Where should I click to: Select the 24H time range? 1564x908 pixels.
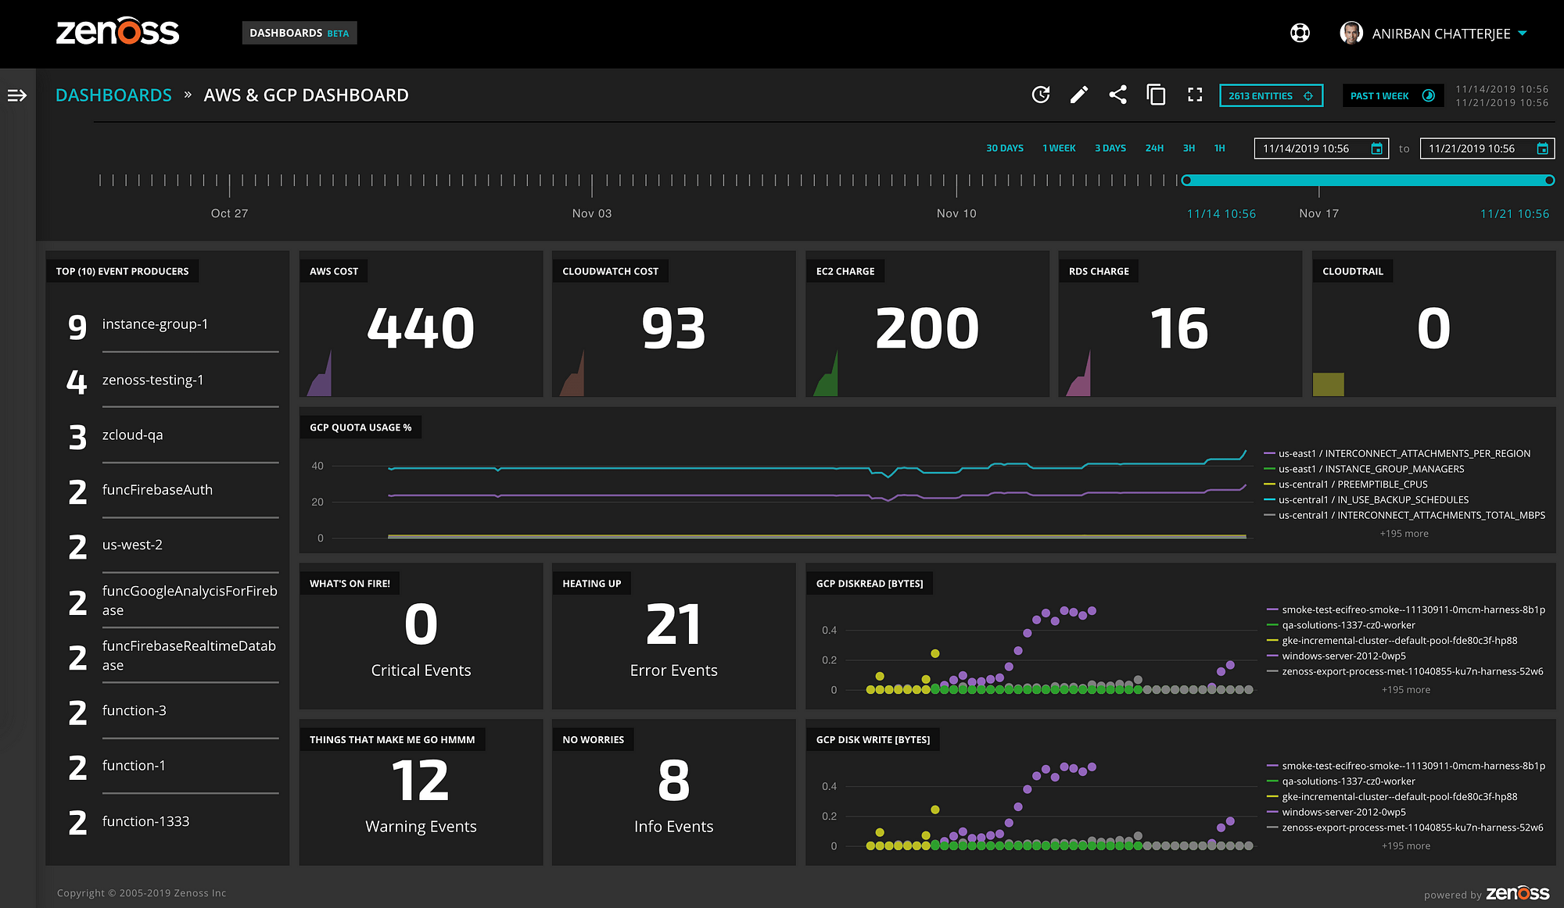1154,148
